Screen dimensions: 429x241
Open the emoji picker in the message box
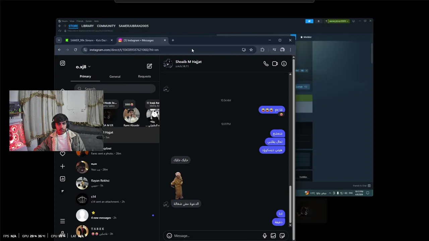pyautogui.click(x=169, y=236)
